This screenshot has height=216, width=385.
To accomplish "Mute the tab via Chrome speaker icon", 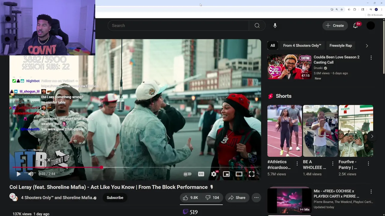I will pos(349,10).
